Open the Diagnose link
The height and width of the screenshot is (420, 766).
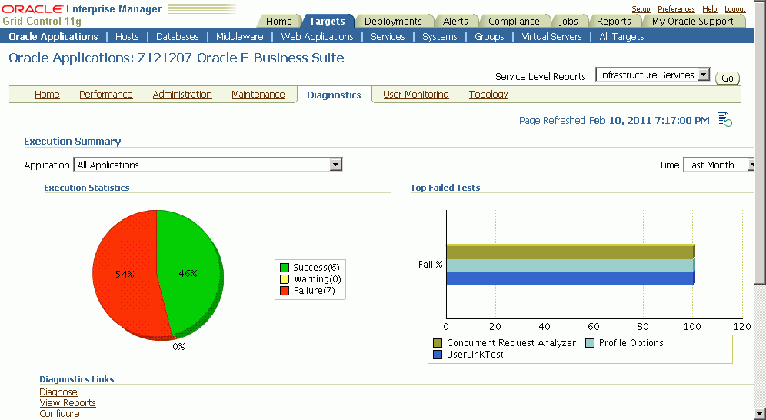tap(58, 392)
